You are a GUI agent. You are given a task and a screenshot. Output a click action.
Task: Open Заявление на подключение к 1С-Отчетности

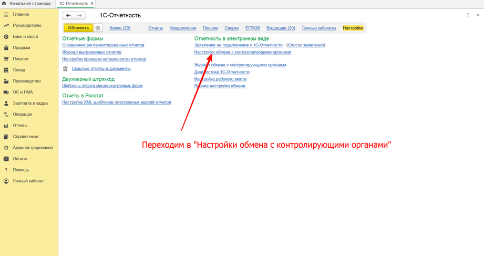[238, 45]
